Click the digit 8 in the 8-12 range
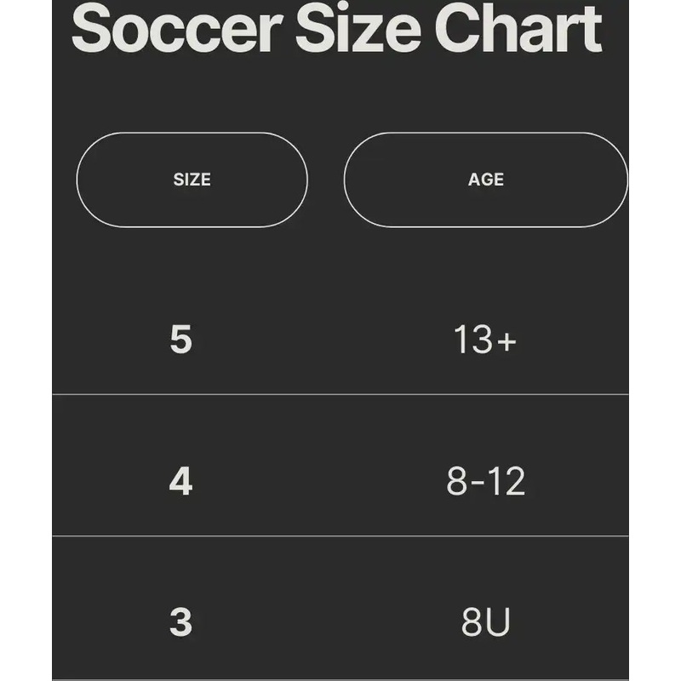 [457, 482]
